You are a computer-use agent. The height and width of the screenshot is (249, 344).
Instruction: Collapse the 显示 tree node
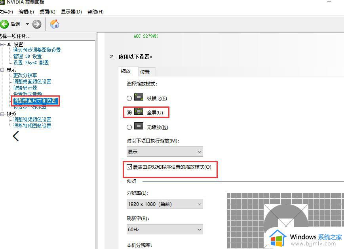pyautogui.click(x=2, y=70)
